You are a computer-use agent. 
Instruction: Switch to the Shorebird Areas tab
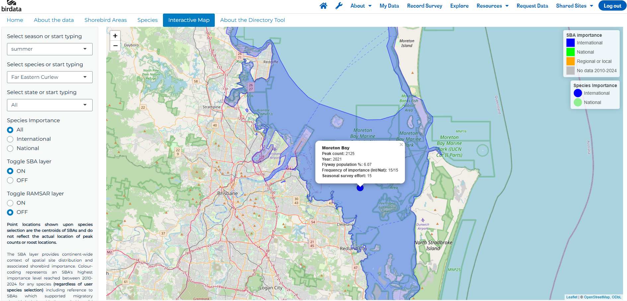(x=106, y=20)
